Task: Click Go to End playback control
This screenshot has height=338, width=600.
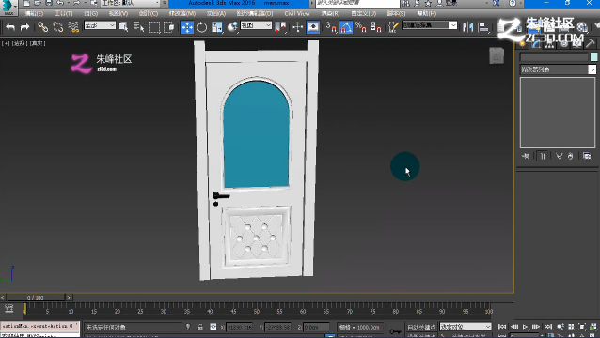Action: pos(548,327)
